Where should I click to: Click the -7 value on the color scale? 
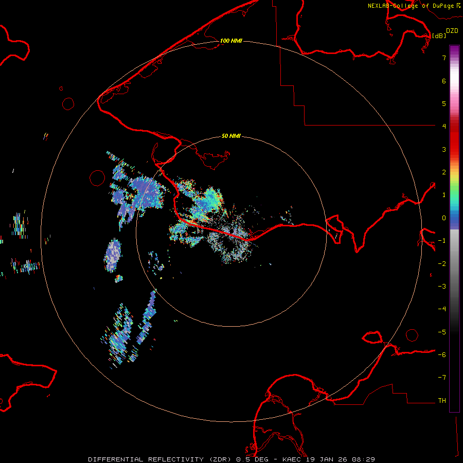tap(442, 378)
